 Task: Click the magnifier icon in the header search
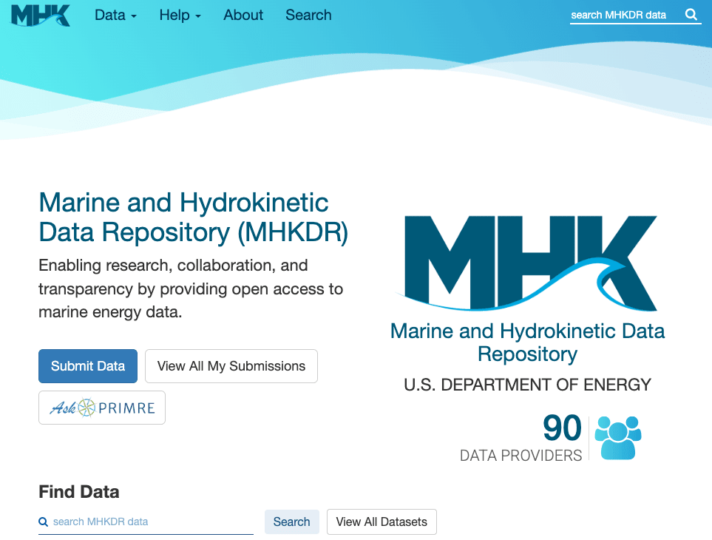(x=691, y=15)
